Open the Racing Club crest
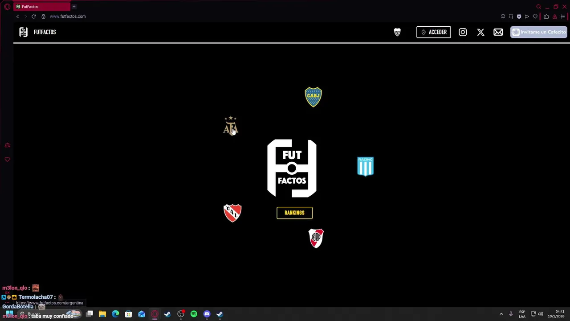This screenshot has width=570, height=321. tap(365, 166)
